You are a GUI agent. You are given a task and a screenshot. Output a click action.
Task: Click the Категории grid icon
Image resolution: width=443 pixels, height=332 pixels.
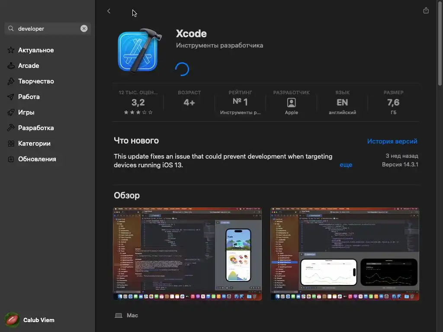[x=11, y=144]
